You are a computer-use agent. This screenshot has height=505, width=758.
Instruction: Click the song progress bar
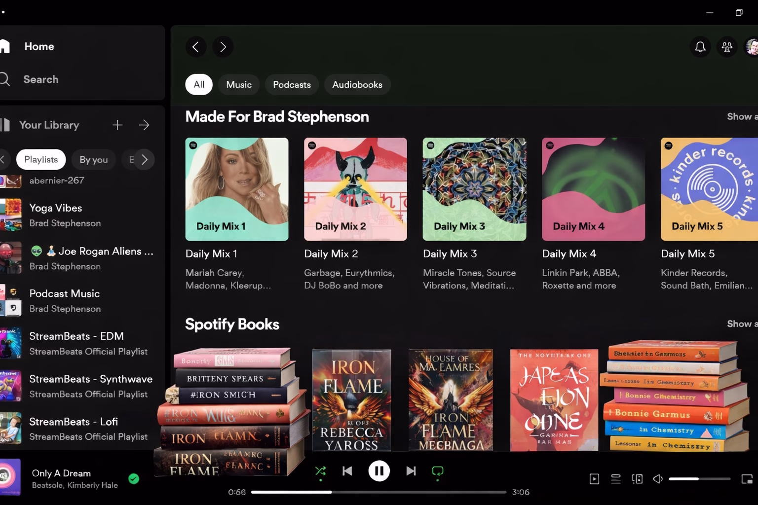(x=378, y=492)
